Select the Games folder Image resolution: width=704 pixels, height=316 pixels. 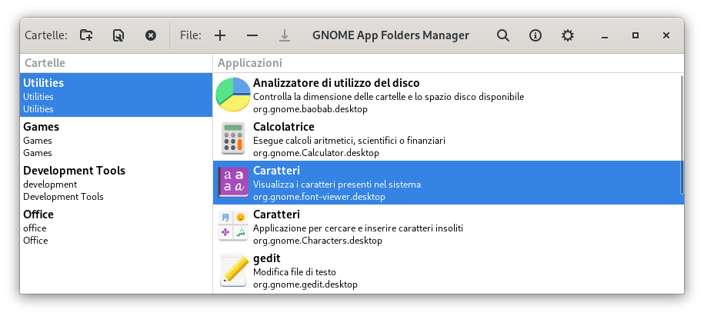[116, 139]
